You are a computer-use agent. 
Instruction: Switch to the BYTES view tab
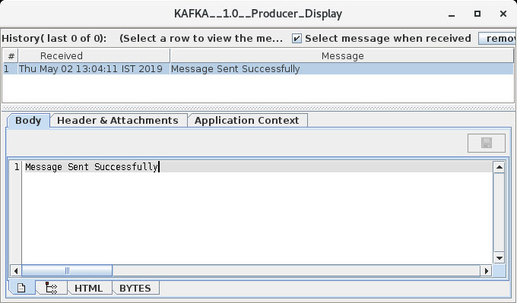pos(135,288)
